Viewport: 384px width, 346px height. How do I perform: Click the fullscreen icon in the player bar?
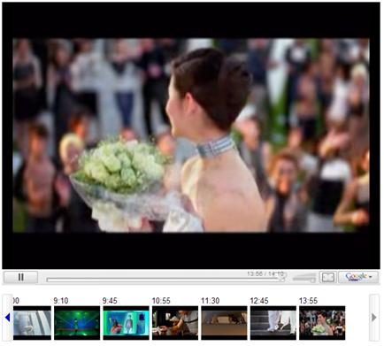(x=328, y=277)
